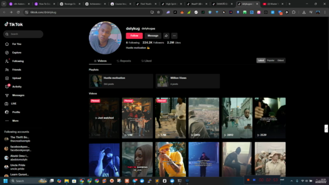Switch to the High Spirit browser tab
The image size is (329, 185).
tap(172, 4)
